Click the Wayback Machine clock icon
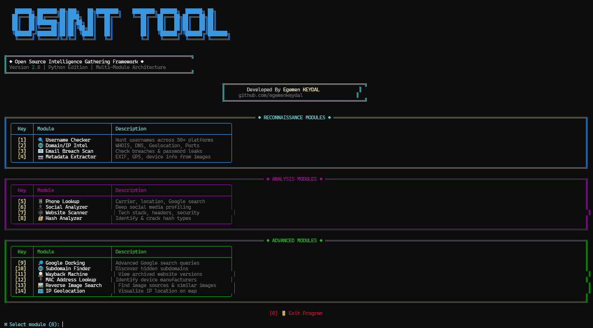Screen dimensions: 593x328 (x=41, y=274)
